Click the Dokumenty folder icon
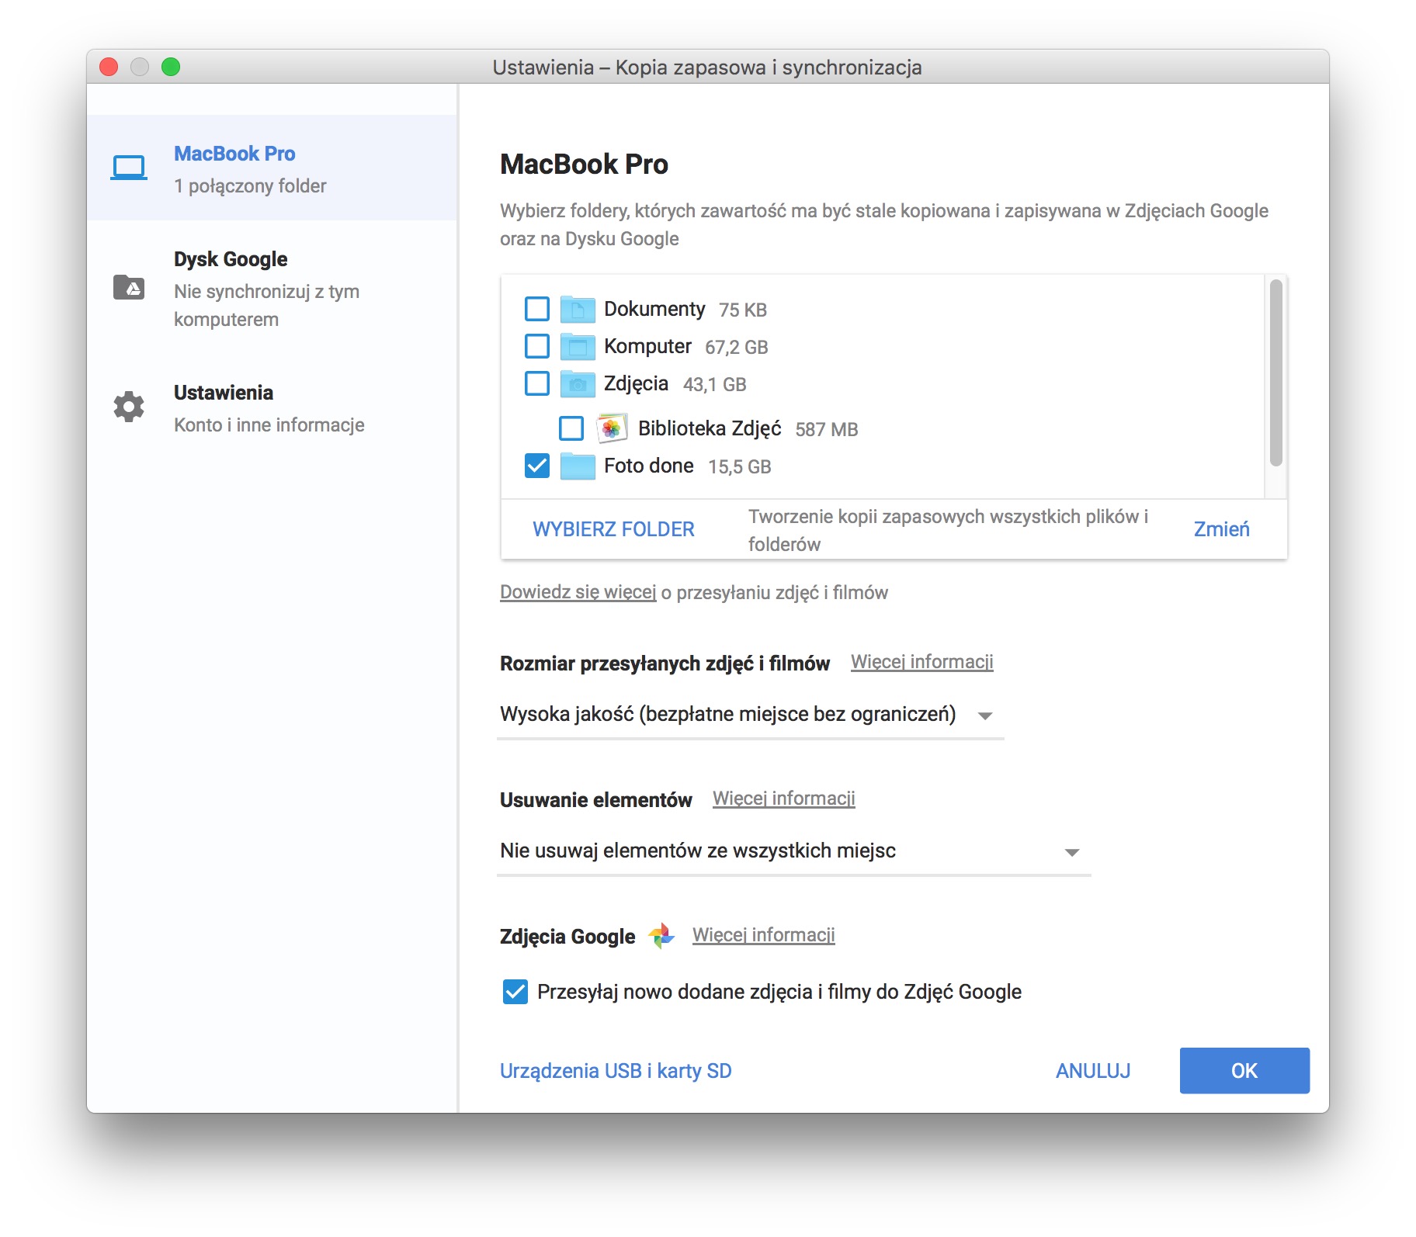The width and height of the screenshot is (1416, 1237). 578,309
